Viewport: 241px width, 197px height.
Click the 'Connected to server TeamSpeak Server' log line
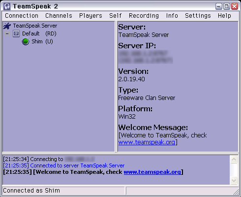64,165
